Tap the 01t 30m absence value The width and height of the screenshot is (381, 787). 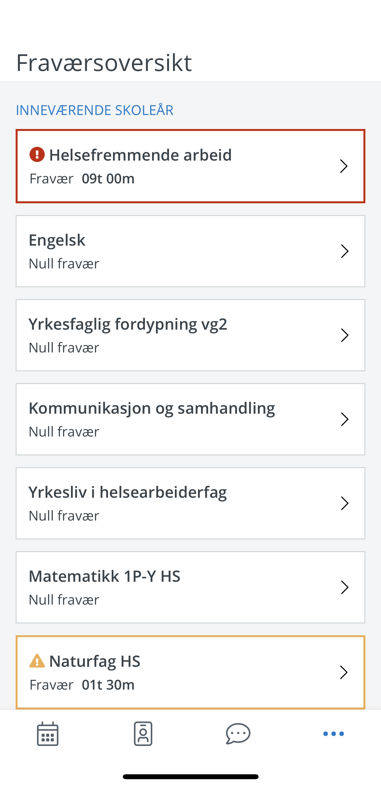pyautogui.click(x=108, y=685)
